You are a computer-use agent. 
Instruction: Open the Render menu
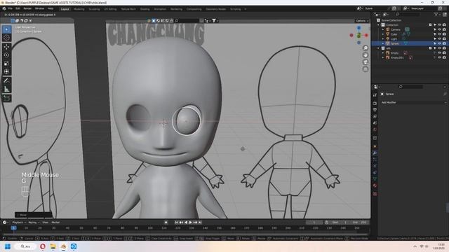point(27,9)
